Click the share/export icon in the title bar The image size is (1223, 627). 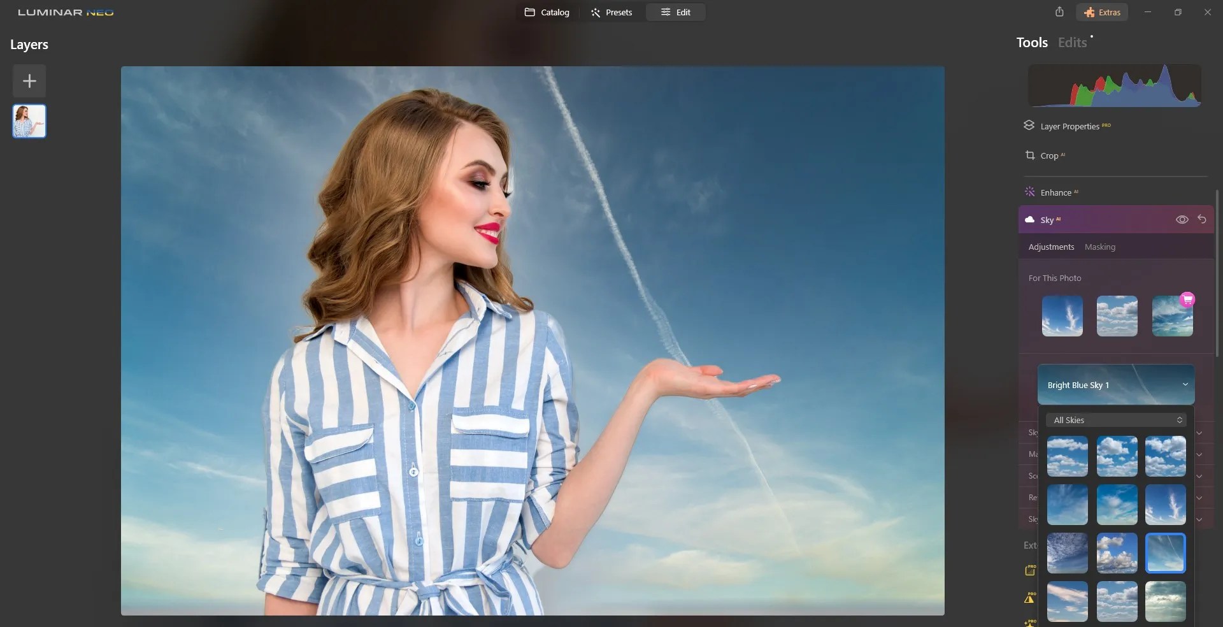[1059, 12]
